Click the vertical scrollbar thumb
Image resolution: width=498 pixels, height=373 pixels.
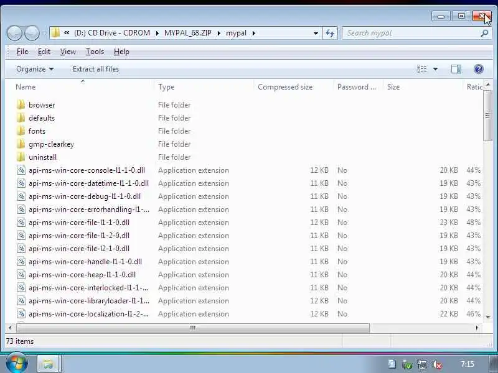click(487, 116)
